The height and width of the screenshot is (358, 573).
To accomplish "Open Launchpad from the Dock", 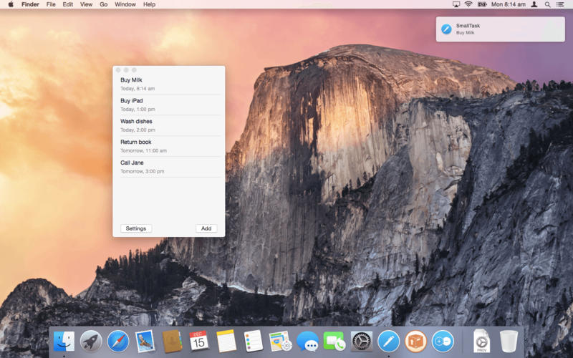I will pos(91,341).
